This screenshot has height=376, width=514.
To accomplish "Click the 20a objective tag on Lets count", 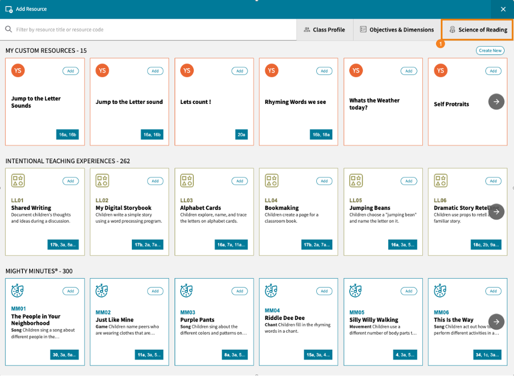I will (241, 134).
